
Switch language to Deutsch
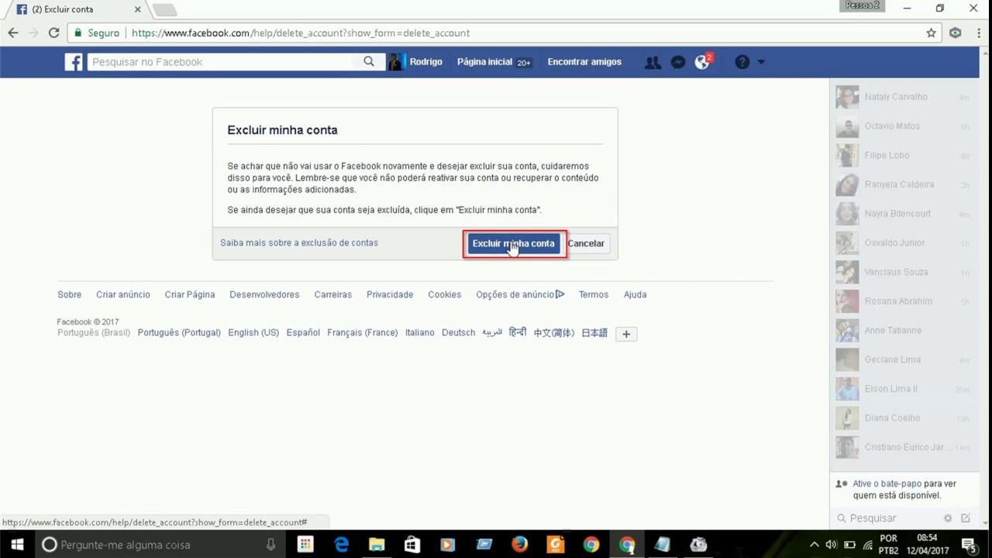[458, 332]
